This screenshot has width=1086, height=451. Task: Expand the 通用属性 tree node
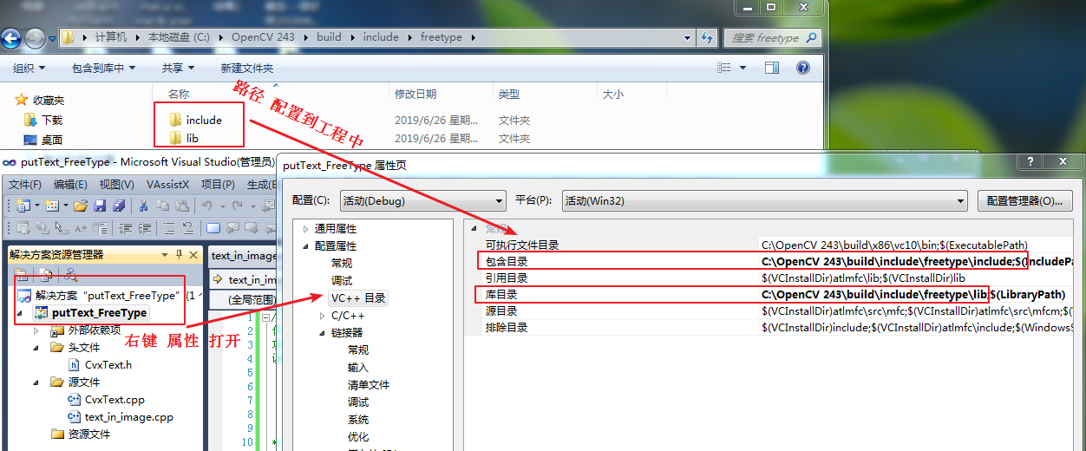[x=305, y=229]
